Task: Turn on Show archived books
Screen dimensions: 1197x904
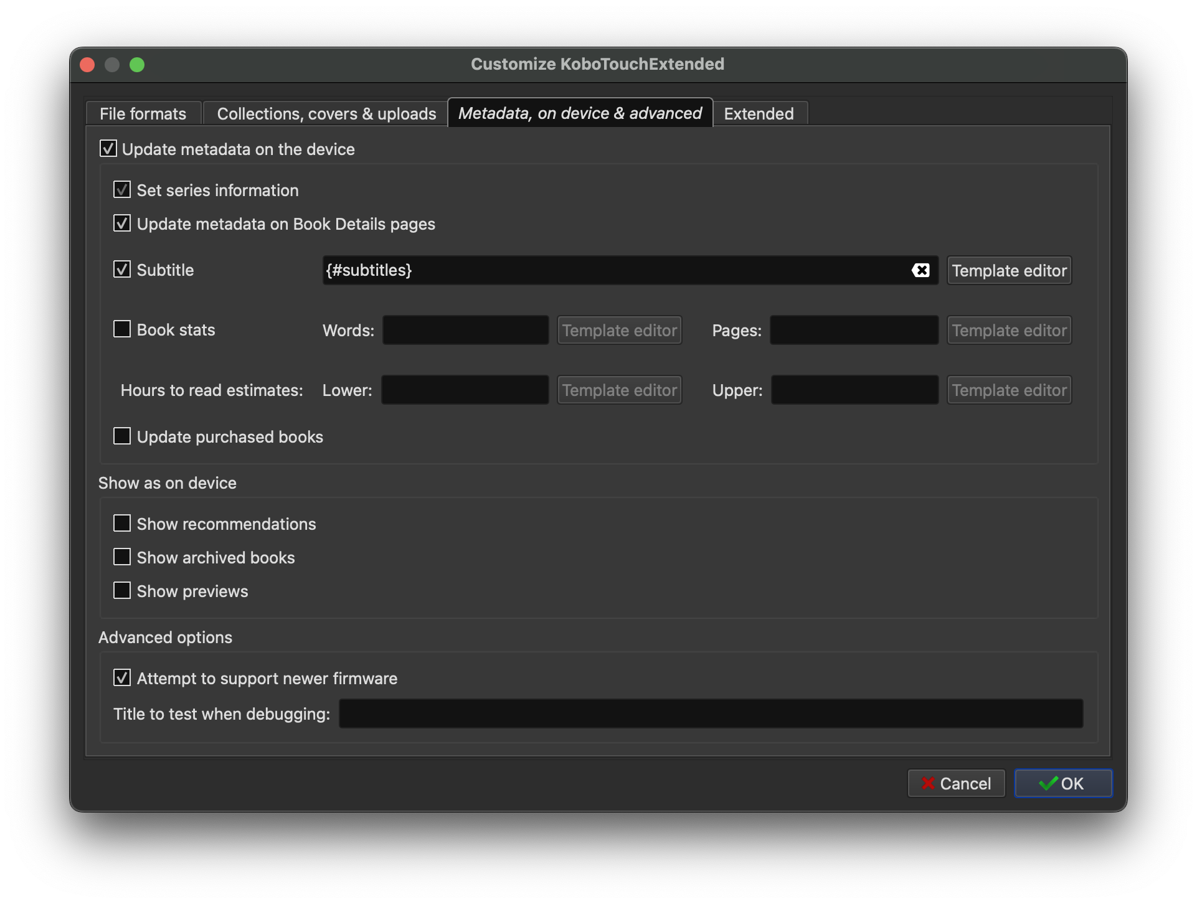Action: point(122,557)
